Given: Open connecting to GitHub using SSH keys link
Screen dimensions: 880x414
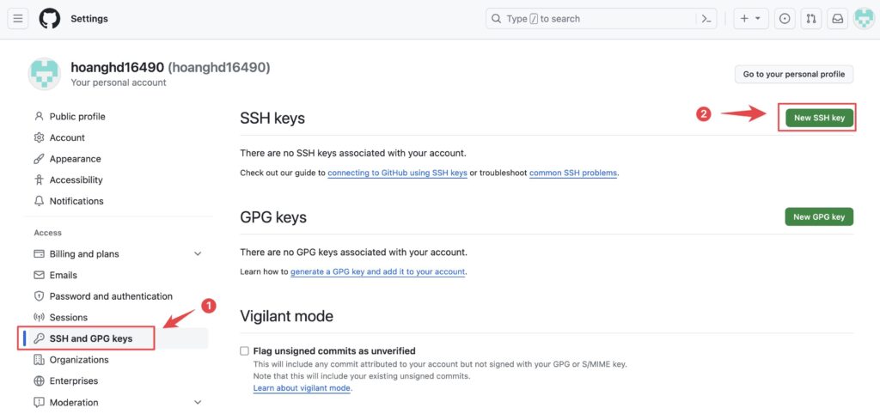Looking at the screenshot, I should pyautogui.click(x=397, y=173).
